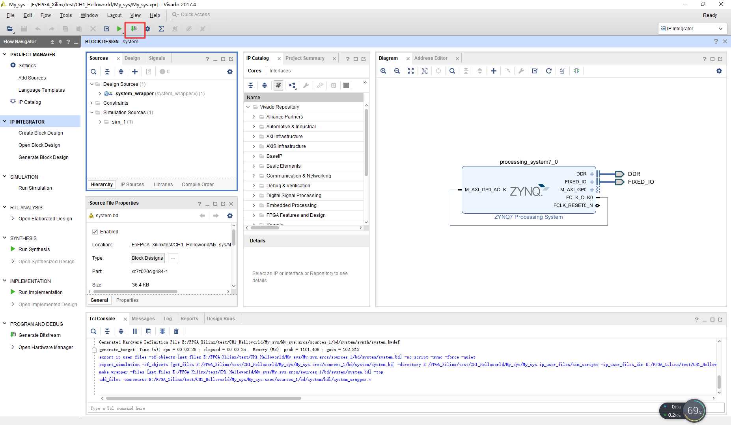Open Hardware Manager link
This screenshot has width=731, height=425.
pyautogui.click(x=46, y=347)
